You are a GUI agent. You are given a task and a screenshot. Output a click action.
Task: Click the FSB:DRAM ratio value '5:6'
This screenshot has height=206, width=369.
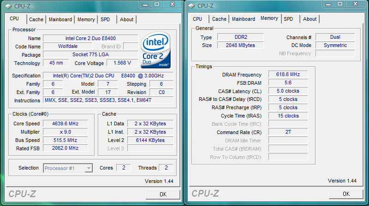288,83
